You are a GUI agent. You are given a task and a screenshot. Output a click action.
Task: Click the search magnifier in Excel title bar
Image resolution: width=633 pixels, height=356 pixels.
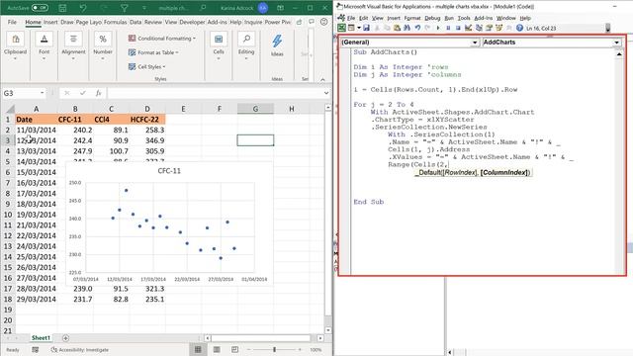[203, 8]
